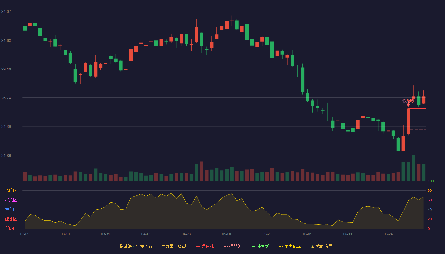
Task: Click the yellow dashed 主力成本 line on chart
Action: [418, 122]
